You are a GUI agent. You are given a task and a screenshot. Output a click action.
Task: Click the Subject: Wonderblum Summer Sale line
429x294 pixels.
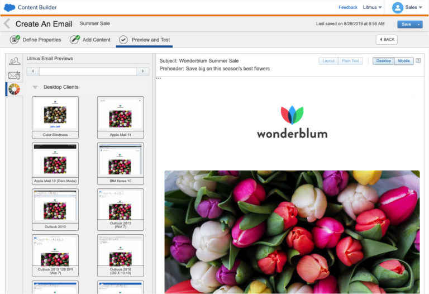click(199, 61)
